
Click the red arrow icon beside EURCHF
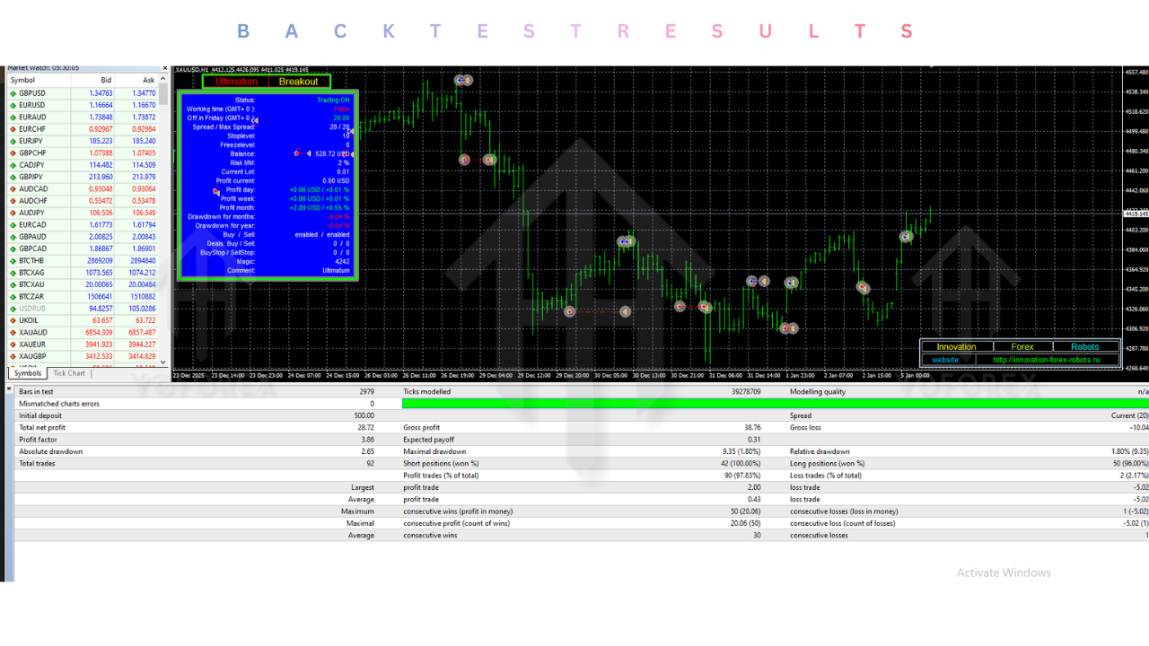[13, 129]
